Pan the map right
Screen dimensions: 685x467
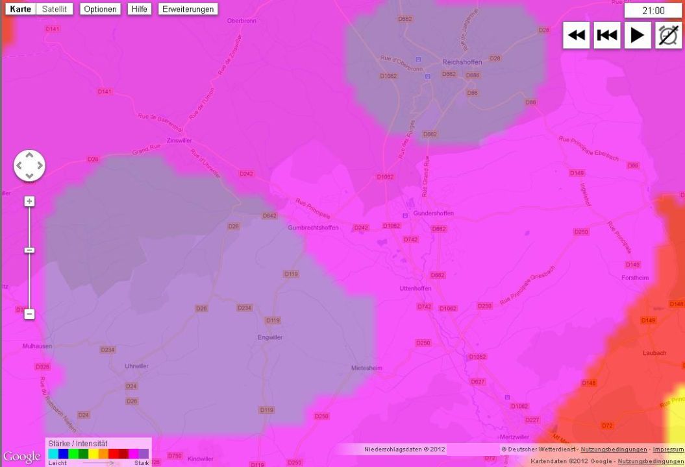pyautogui.click(x=40, y=165)
